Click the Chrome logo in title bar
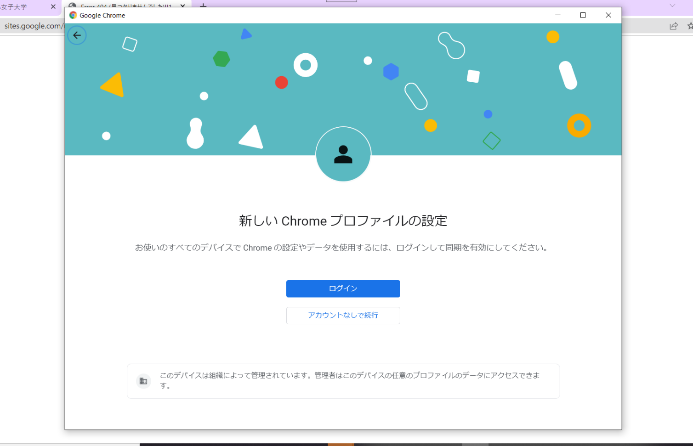The width and height of the screenshot is (693, 446). click(x=73, y=15)
